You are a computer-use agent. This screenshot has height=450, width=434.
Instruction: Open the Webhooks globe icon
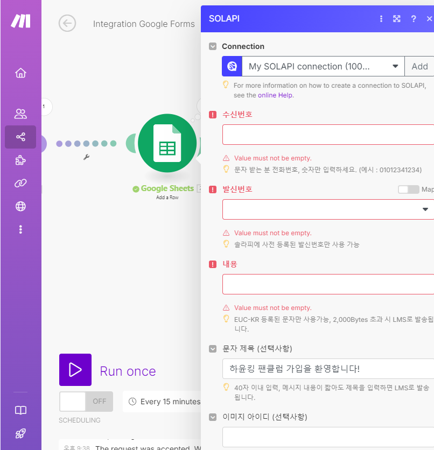(20, 206)
